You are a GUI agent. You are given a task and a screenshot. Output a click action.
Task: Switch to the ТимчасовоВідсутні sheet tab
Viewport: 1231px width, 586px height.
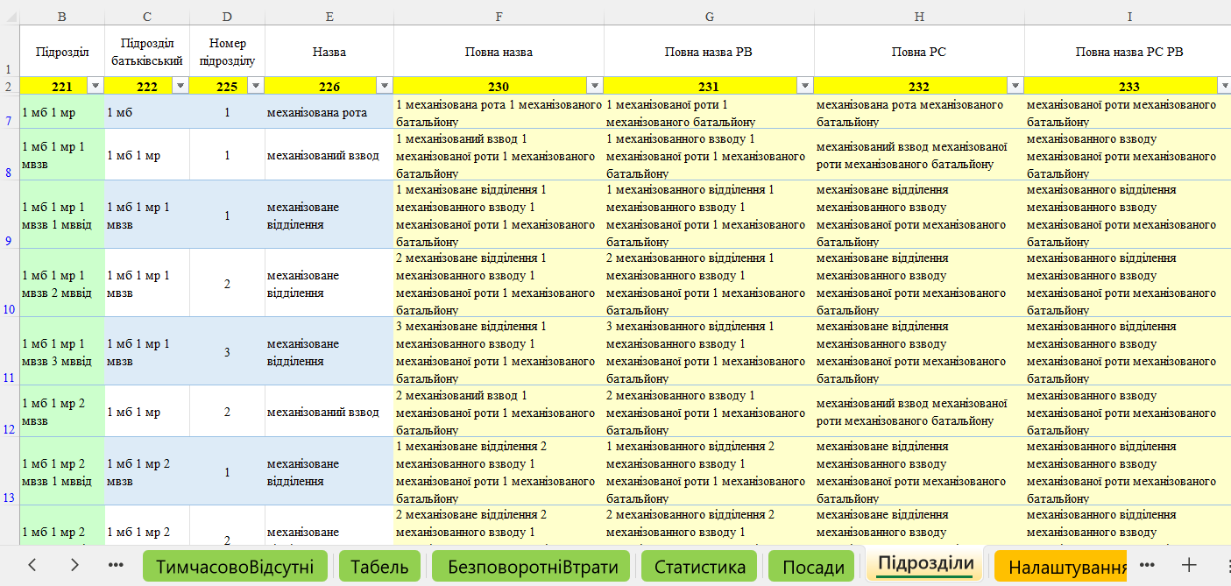[x=235, y=567]
